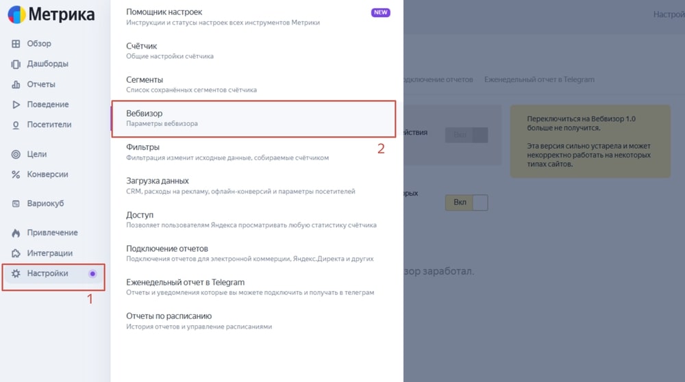The image size is (685, 382).
Task: Click the Дашборды icon in sidebar
Action: 16,64
